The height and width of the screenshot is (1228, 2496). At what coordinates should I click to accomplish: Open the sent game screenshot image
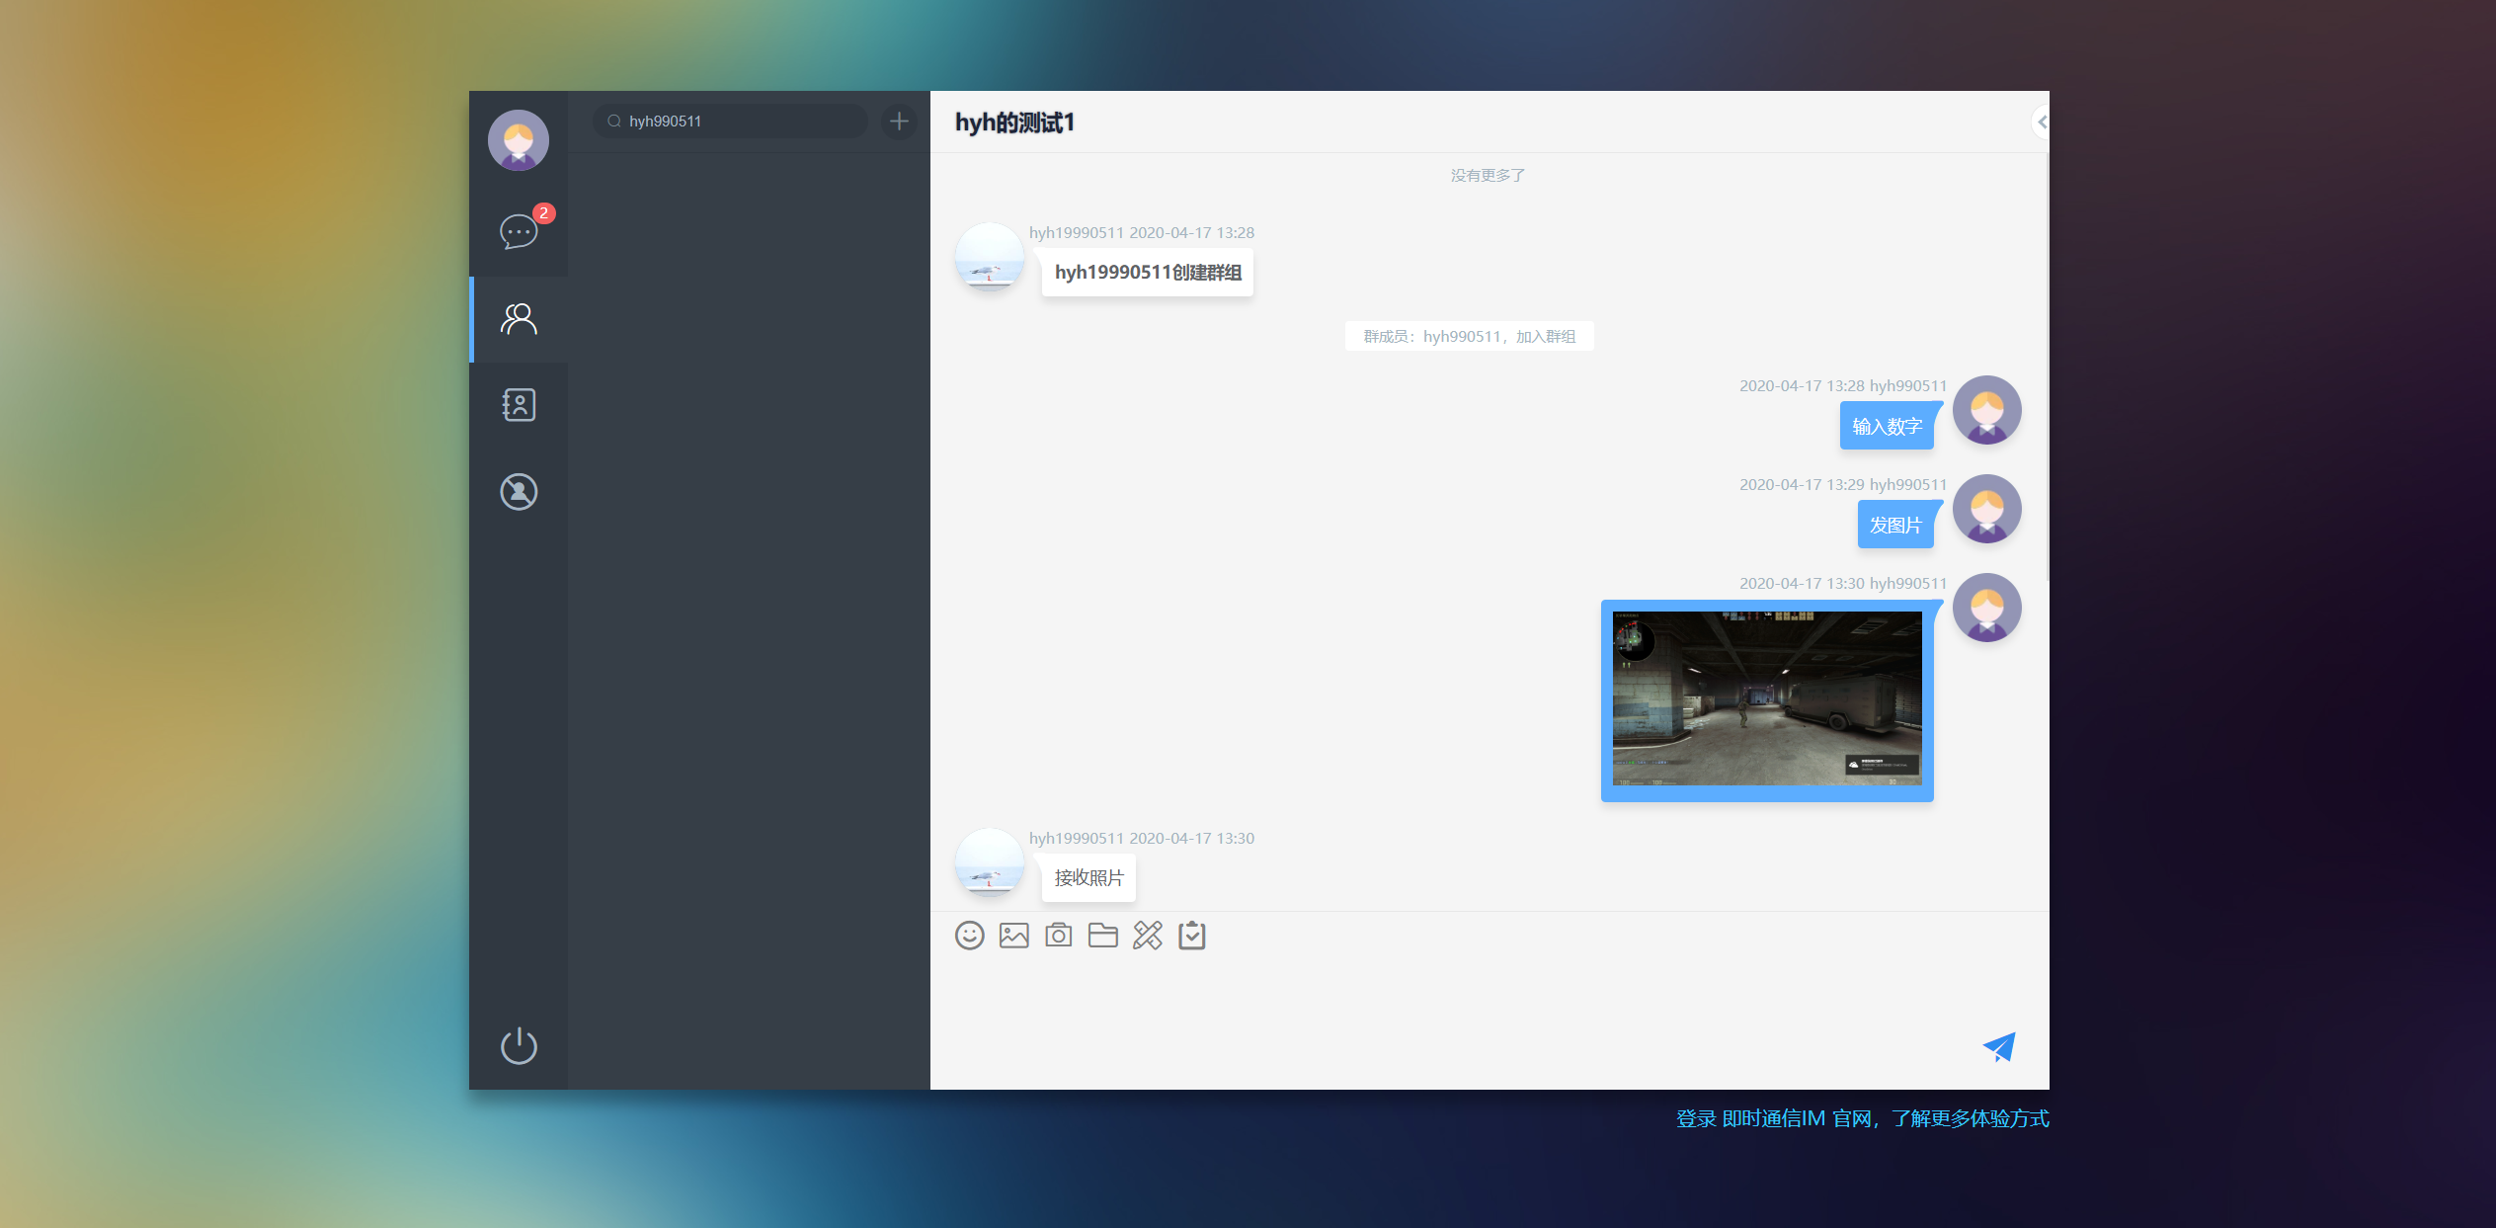coord(1766,698)
